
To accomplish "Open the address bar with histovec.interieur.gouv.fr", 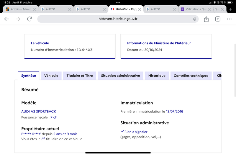I will (118, 19).
